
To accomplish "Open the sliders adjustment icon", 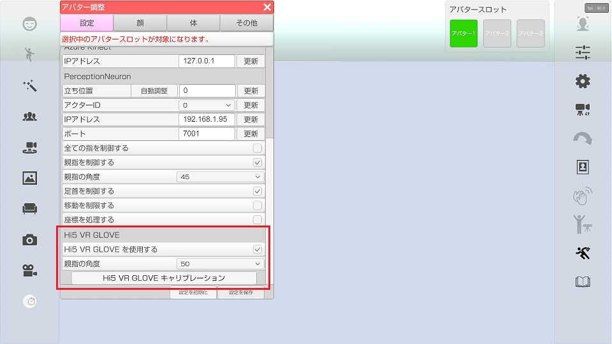I will pos(583,52).
